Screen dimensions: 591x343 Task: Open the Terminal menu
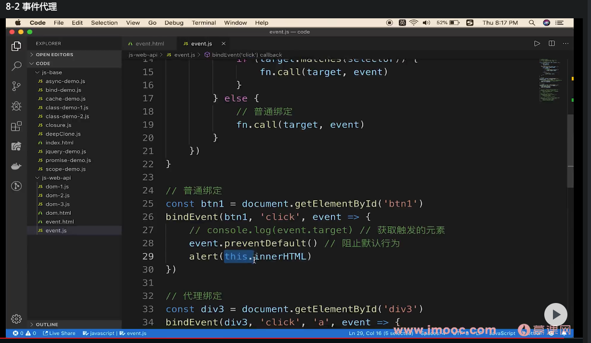pos(204,23)
